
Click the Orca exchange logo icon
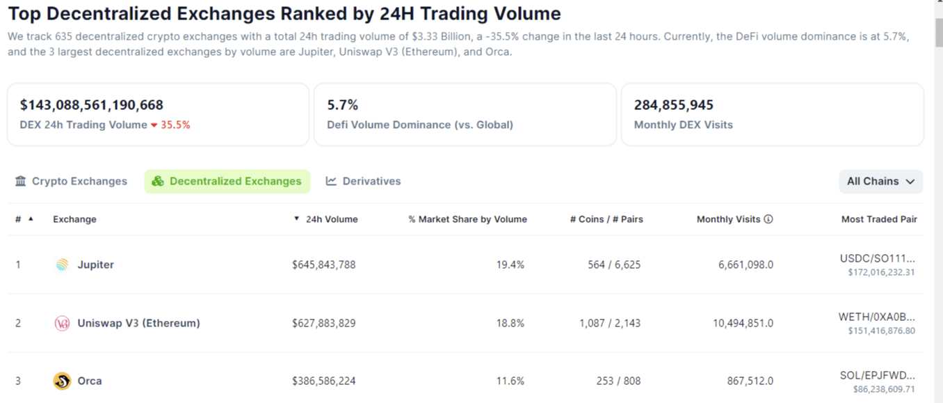pyautogui.click(x=62, y=381)
